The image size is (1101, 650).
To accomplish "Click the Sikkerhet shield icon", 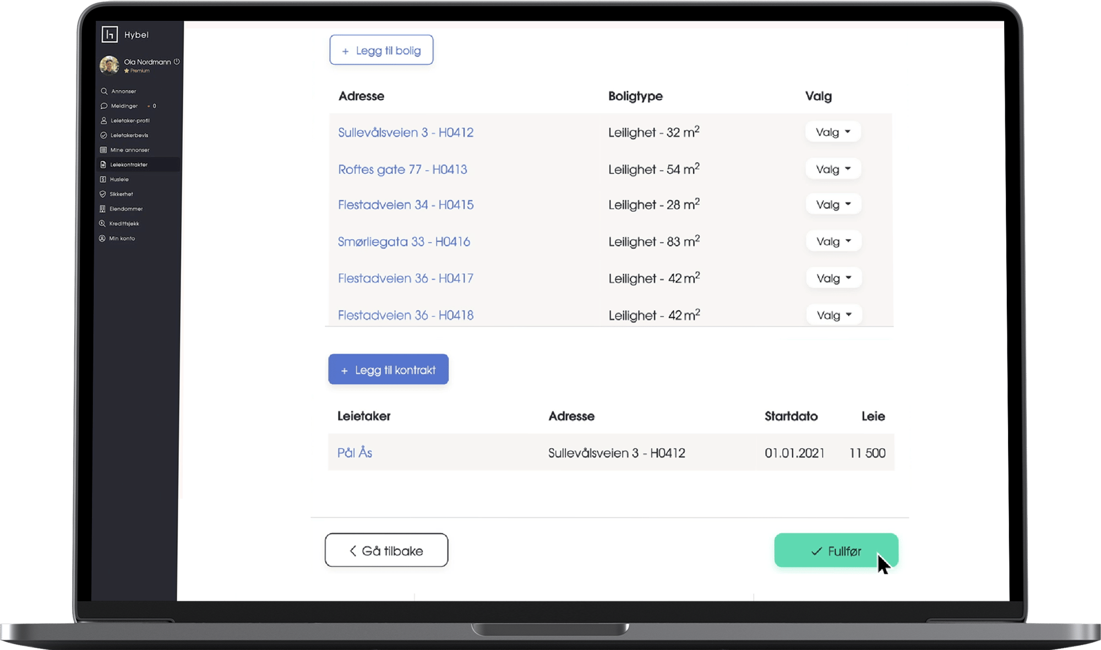I will coord(102,194).
